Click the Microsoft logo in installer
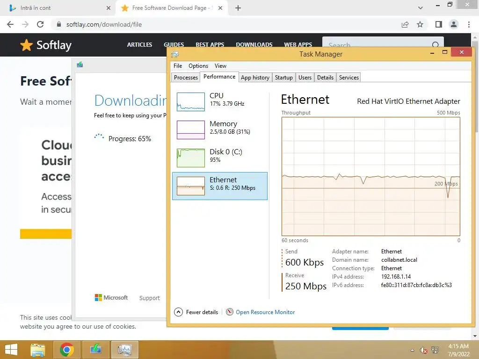Viewport: 479px width, 359px height. (x=111, y=298)
